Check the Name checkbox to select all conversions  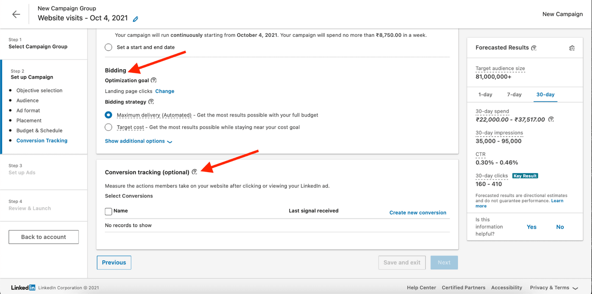108,211
